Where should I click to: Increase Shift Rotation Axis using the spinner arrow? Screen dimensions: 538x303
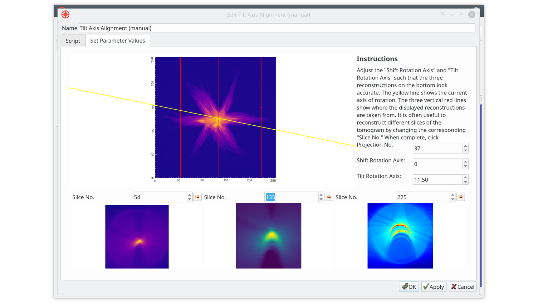coord(465,162)
